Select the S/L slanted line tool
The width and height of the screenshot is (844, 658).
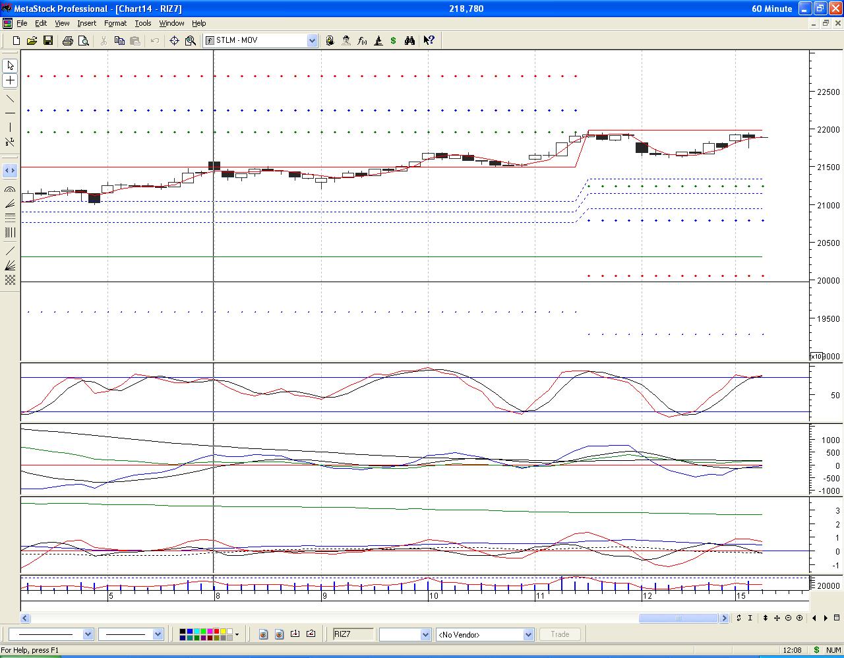[10, 142]
